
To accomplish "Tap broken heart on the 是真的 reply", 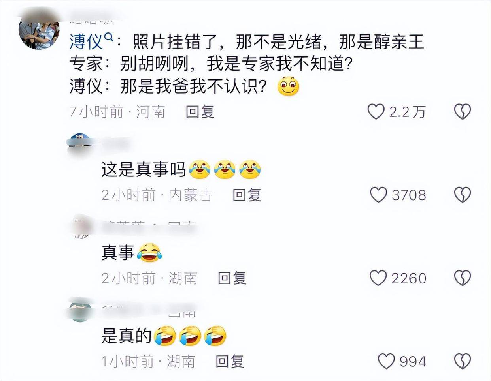I will tap(462, 361).
